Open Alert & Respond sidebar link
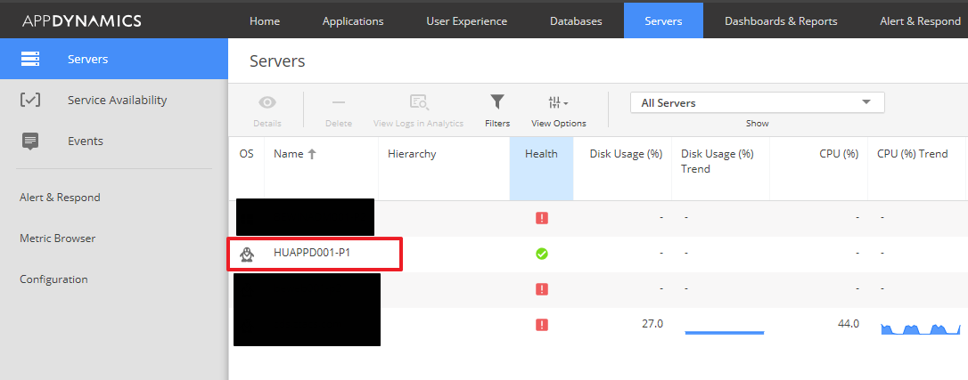Viewport: 968px width, 380px height. tap(60, 198)
